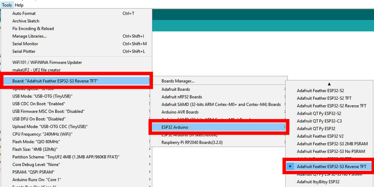374x187 pixels.
Task: Select Adafruit ItsyBitsy ESP32 board
Action: click(x=329, y=182)
